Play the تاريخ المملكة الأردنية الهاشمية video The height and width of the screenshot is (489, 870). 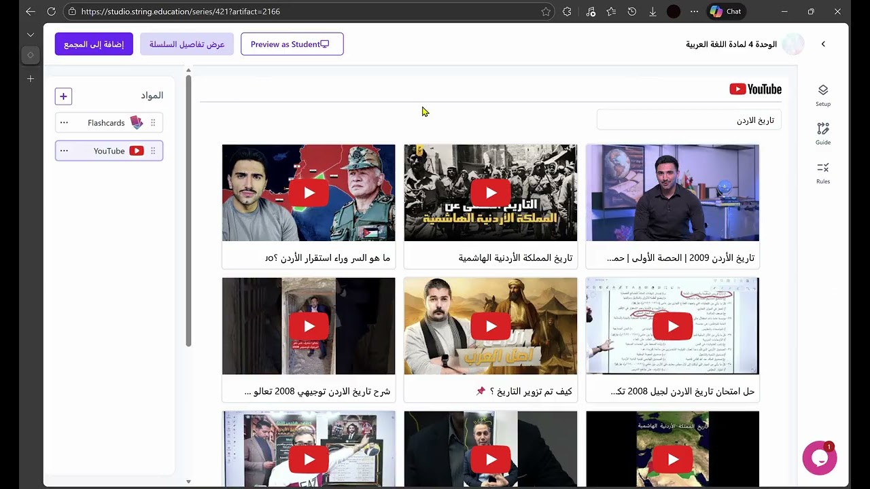point(491,193)
